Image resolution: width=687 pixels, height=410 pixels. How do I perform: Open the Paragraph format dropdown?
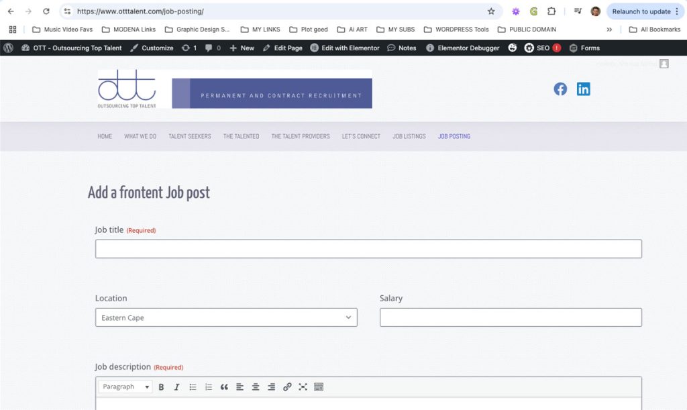[x=125, y=387]
